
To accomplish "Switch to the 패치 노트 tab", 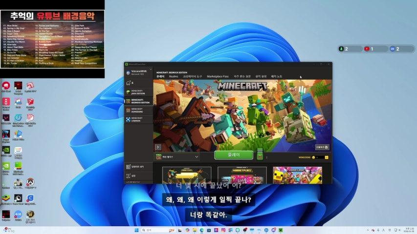I will point(277,77).
